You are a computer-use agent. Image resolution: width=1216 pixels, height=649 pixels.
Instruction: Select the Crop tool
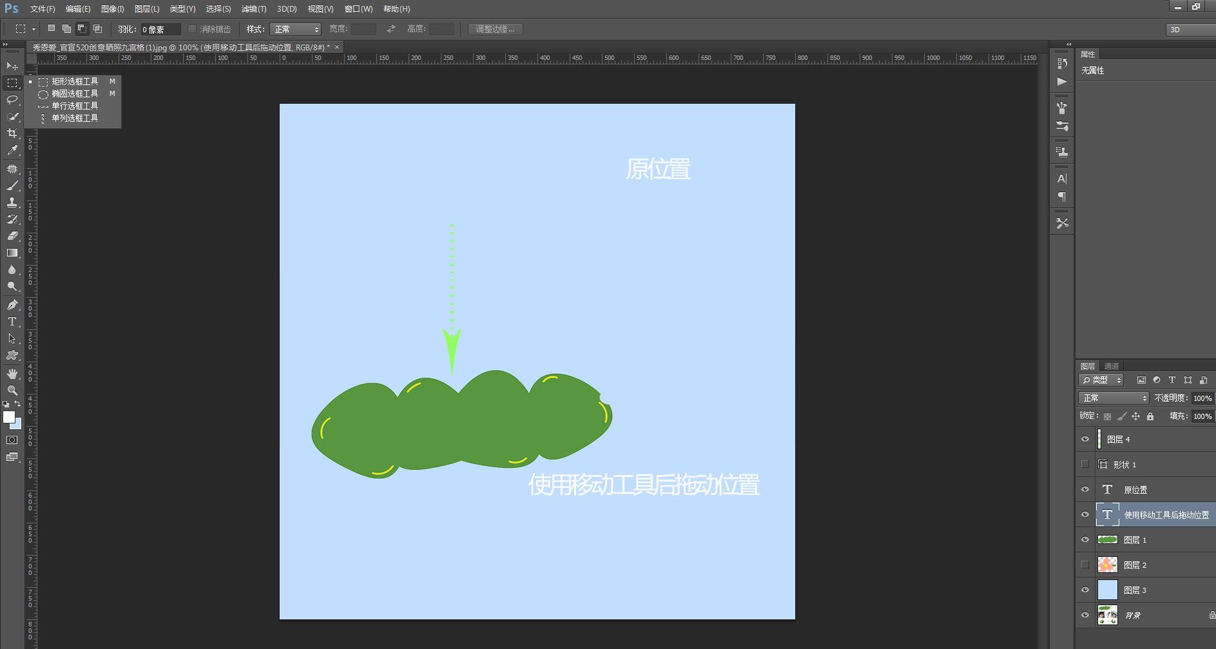12,133
